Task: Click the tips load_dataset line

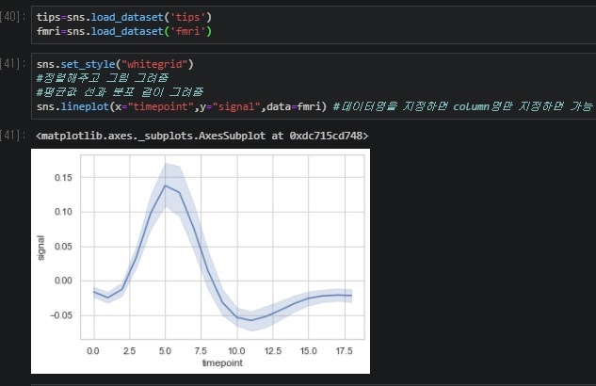Action: (124, 18)
